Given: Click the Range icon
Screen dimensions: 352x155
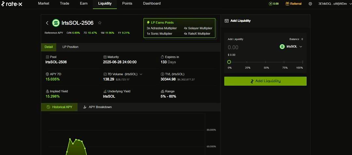Looking at the screenshot, I should 163,91.
